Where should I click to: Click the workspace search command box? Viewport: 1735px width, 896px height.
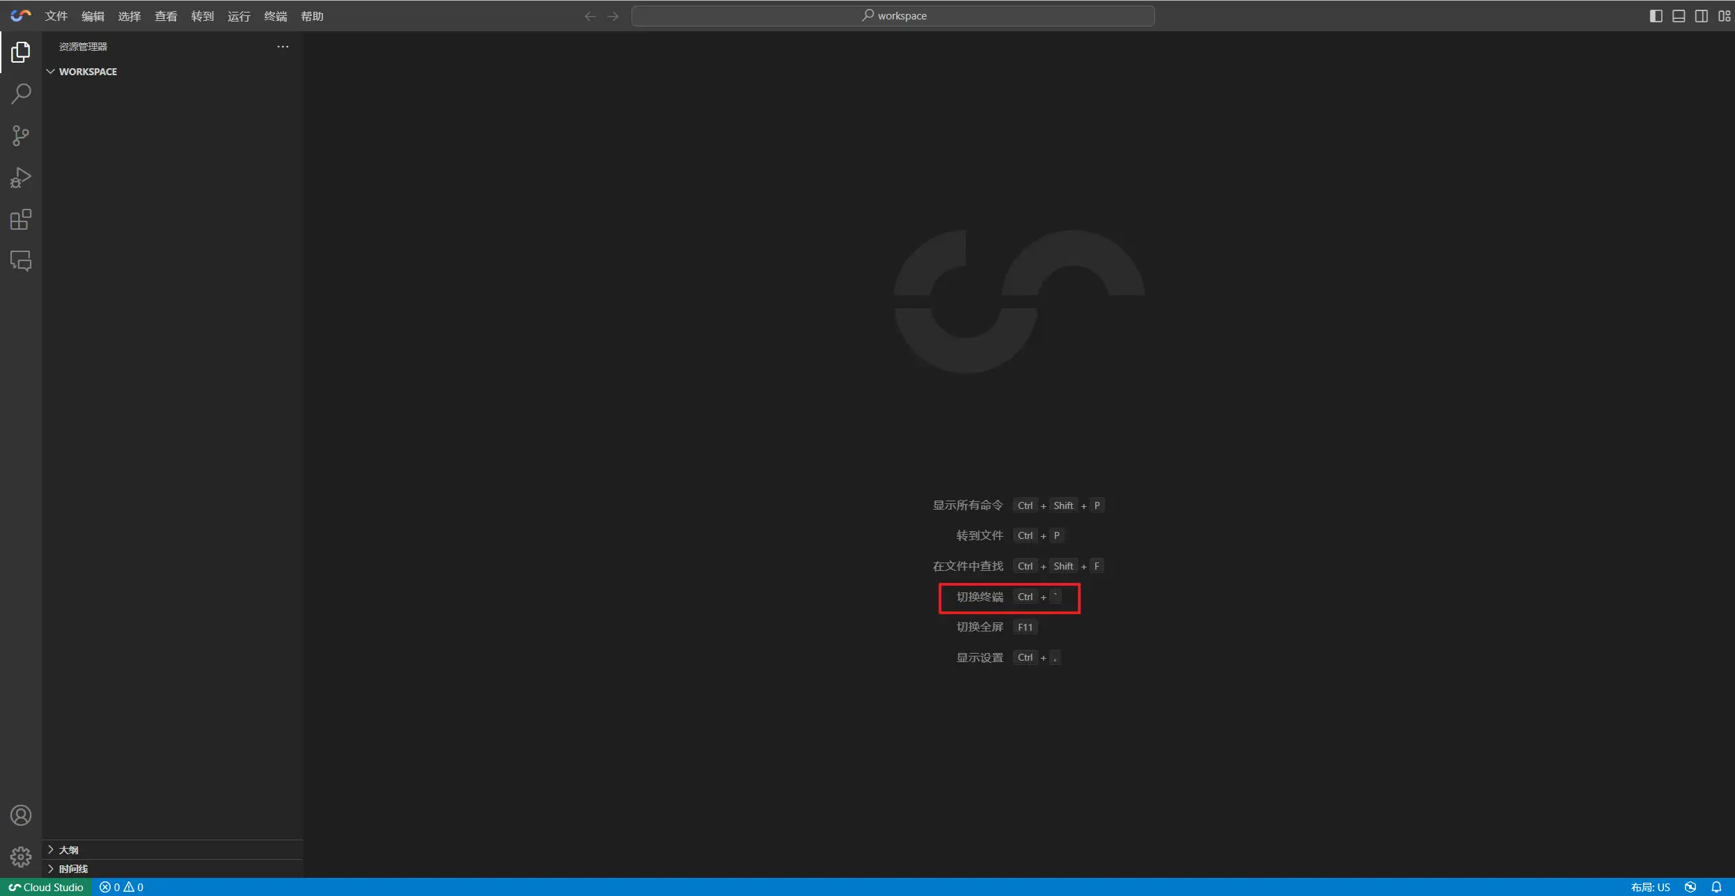point(893,16)
